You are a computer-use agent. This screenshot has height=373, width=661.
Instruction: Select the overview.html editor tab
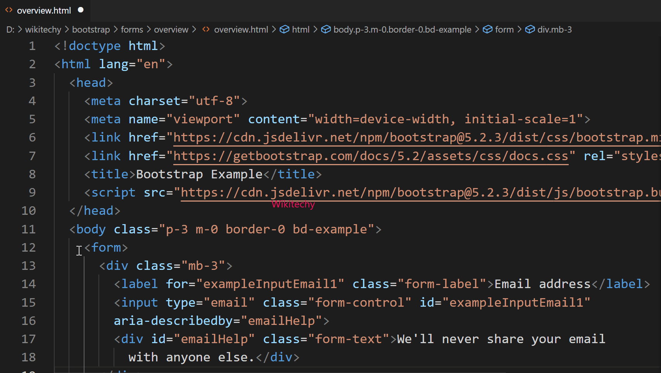coord(44,10)
